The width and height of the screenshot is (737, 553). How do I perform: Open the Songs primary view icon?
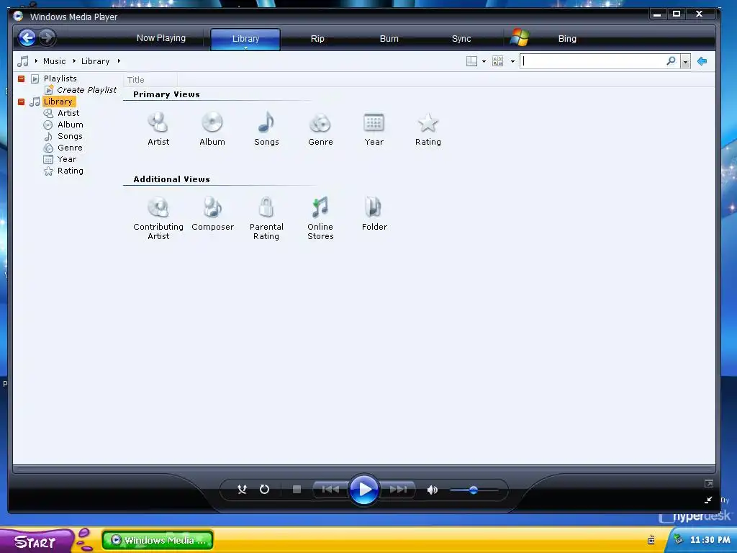point(266,130)
